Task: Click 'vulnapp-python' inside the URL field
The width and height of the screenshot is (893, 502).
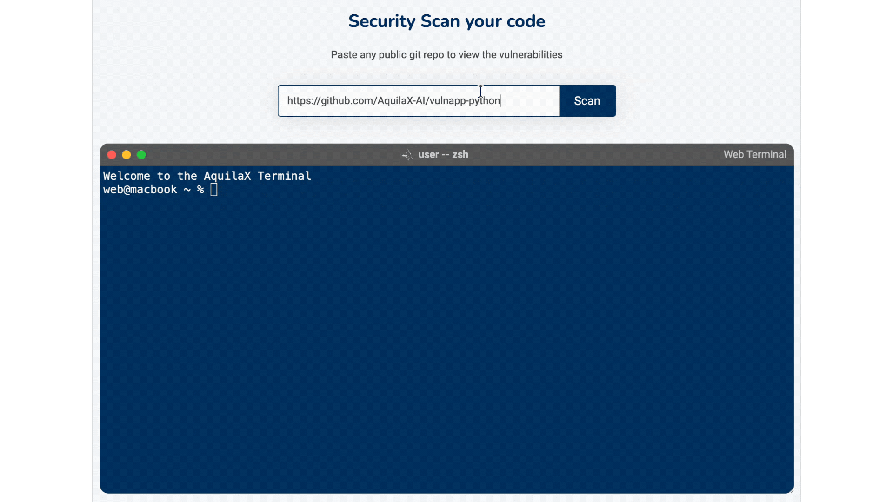Action: (464, 101)
